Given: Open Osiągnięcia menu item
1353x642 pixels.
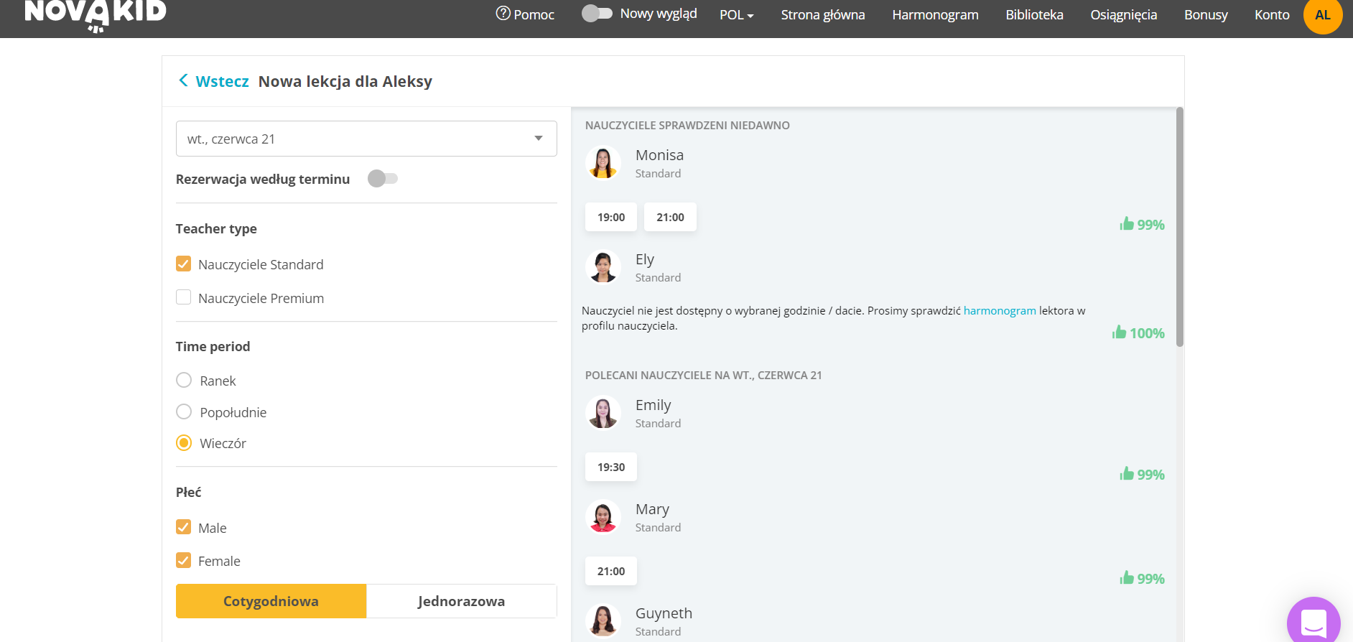Looking at the screenshot, I should click(x=1124, y=15).
